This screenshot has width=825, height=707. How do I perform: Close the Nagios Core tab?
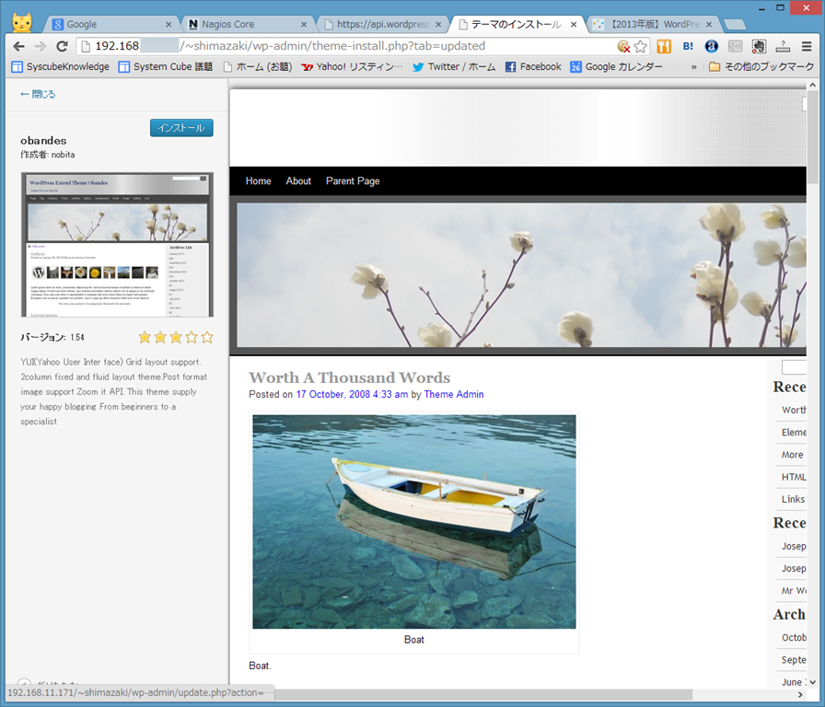[304, 24]
